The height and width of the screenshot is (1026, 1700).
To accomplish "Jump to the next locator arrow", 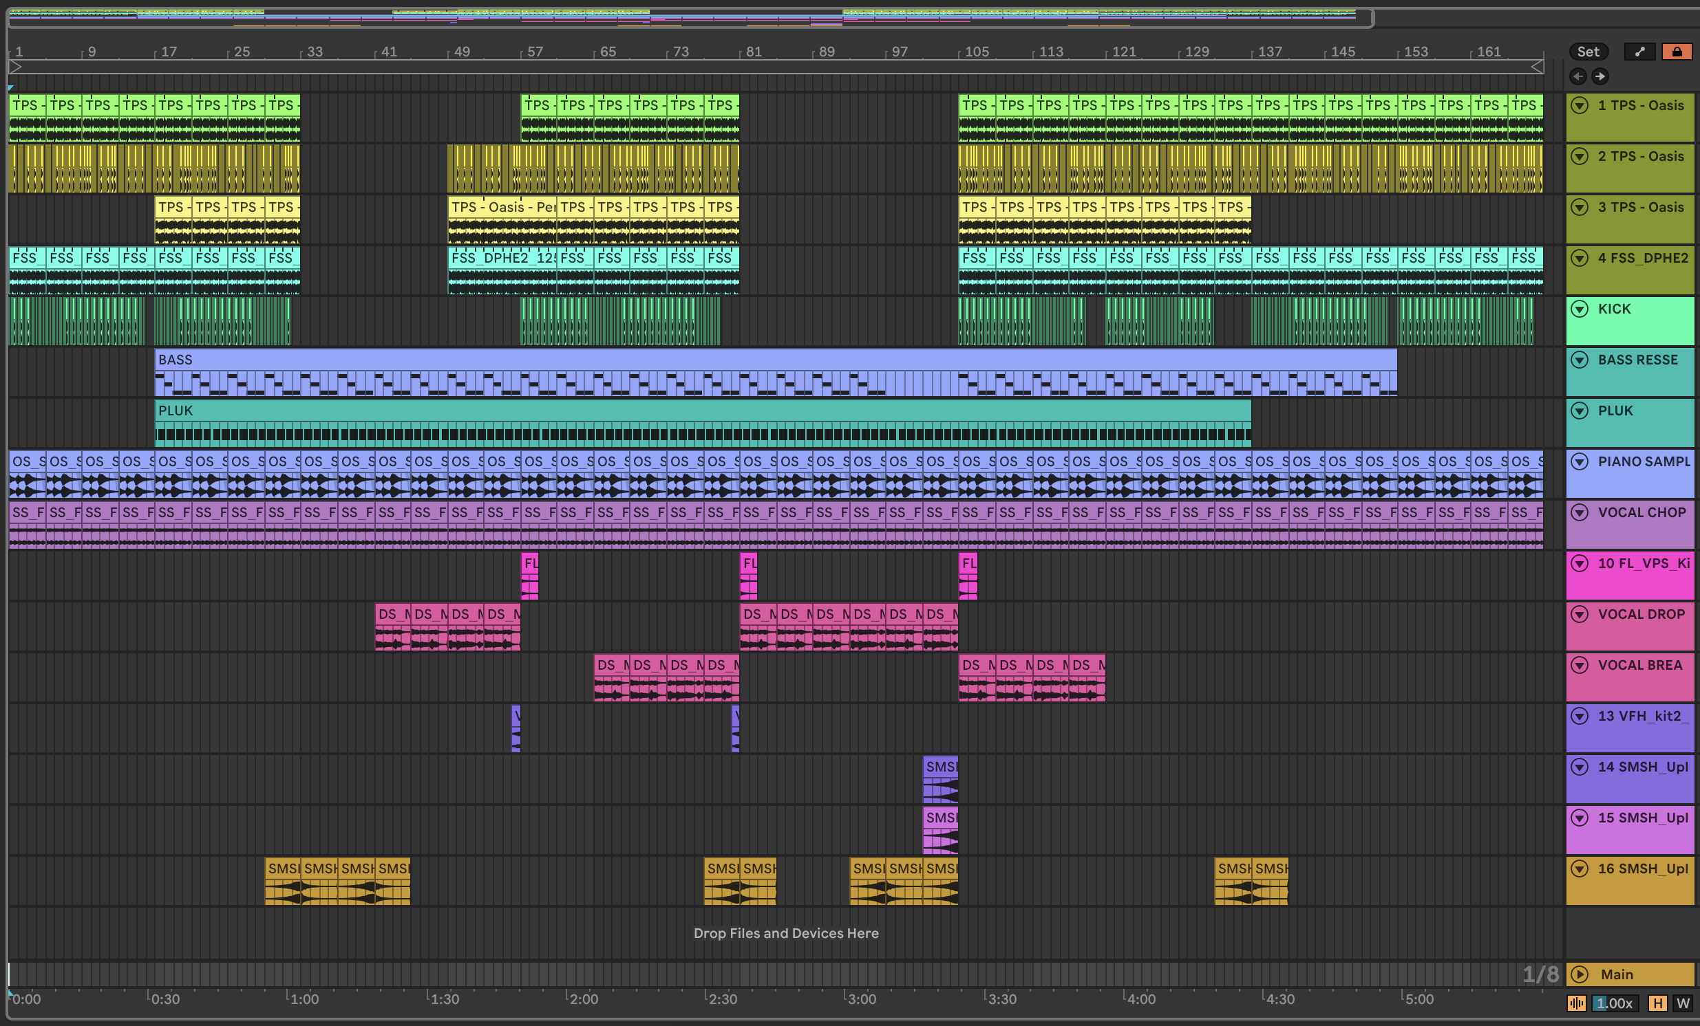I will click(1600, 76).
